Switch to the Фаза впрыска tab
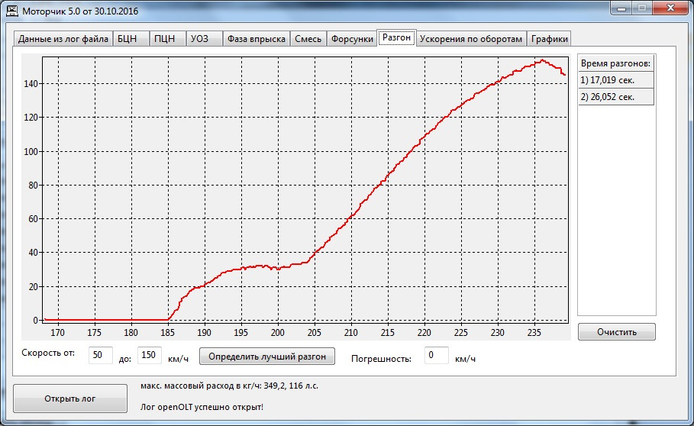 (x=257, y=38)
